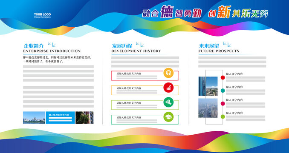Image resolution: width=289 pixels, height=153 pixels.
Task: Click the red-bordered 请输入修改的文字内容 box
Action: (145, 76)
